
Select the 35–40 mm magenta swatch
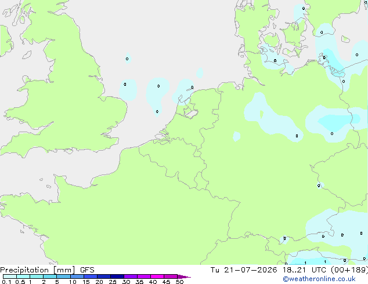(144, 276)
